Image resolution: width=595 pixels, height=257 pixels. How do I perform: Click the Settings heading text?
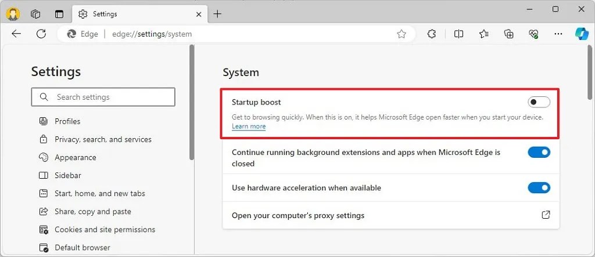[56, 71]
